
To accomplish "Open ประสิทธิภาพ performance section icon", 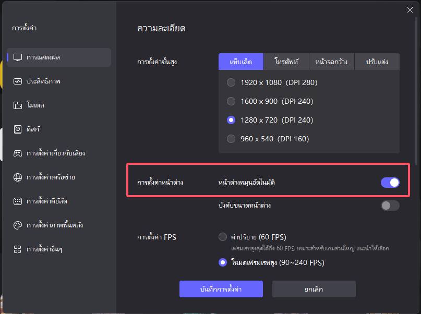I will [18, 81].
